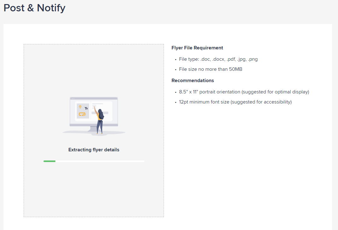The width and height of the screenshot is (338, 230).
Task: Click the File size no more than 50MB line
Action: pos(211,69)
